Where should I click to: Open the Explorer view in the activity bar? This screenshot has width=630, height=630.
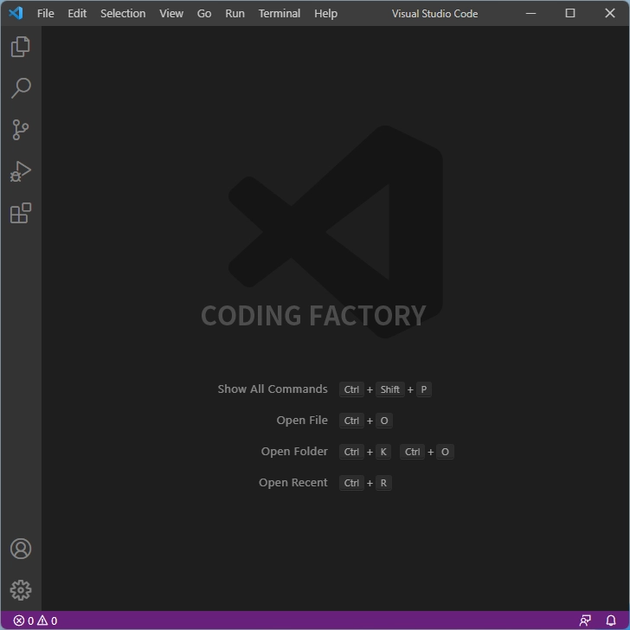(x=21, y=47)
